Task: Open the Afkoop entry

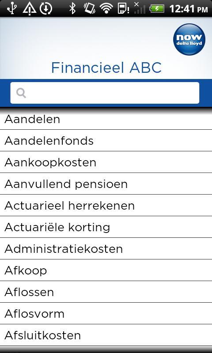Action: point(106,270)
